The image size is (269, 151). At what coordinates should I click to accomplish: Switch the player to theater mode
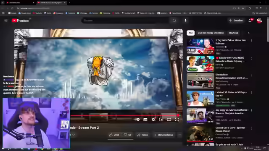click(x=169, y=120)
